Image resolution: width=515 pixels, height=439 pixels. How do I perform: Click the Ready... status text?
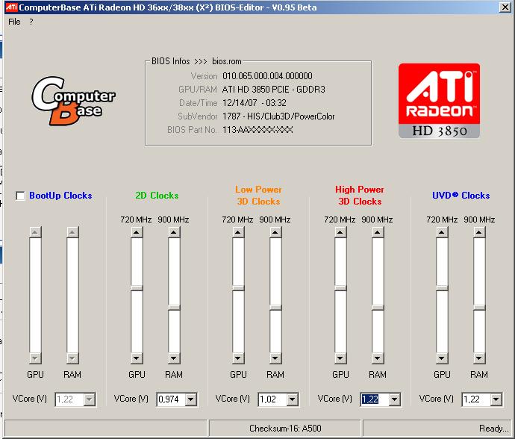(493, 429)
